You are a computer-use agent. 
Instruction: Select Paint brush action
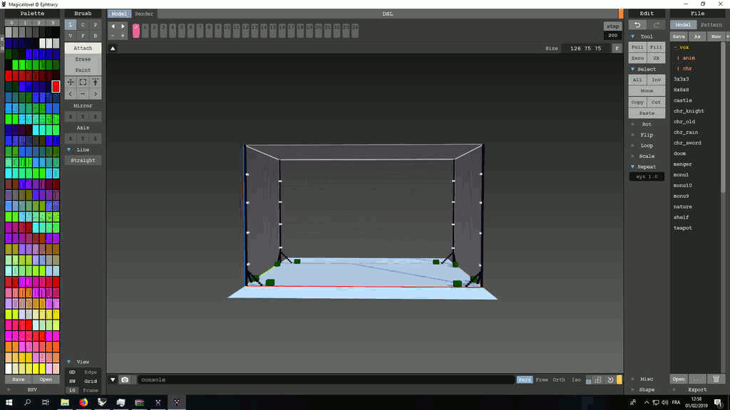coord(83,70)
